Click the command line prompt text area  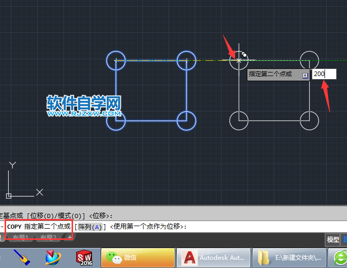174,227
